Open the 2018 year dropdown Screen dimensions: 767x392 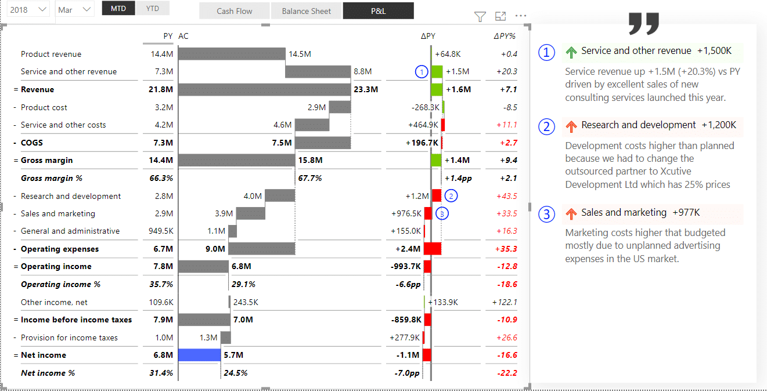(27, 8)
